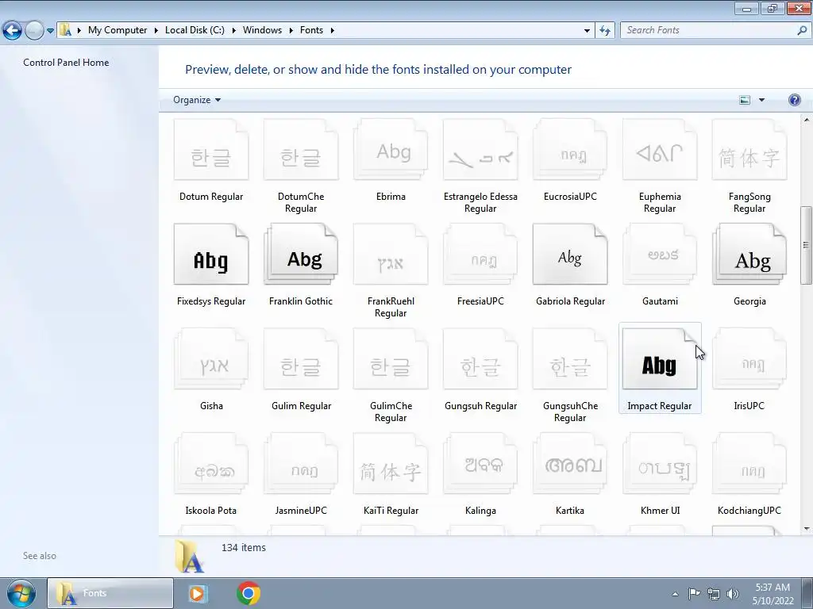The width and height of the screenshot is (813, 609).
Task: Expand the arrow after Windows breadcrumb
Action: [x=291, y=31]
